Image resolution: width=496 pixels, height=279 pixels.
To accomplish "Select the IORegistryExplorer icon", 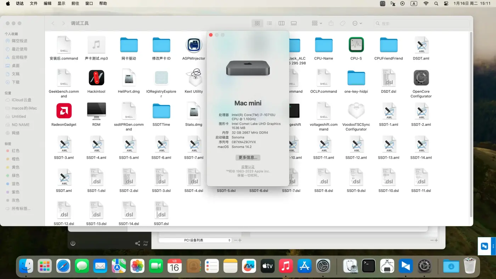I will (161, 78).
